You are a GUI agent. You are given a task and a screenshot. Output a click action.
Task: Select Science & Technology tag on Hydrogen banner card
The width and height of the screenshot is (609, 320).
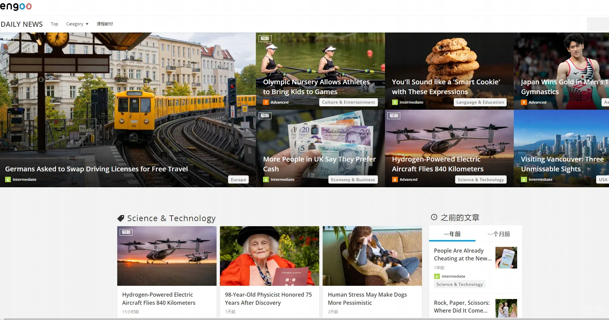481,180
